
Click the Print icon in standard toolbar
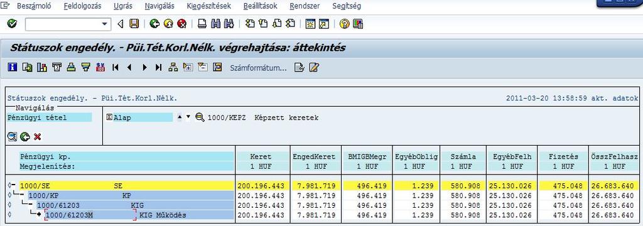click(202, 24)
